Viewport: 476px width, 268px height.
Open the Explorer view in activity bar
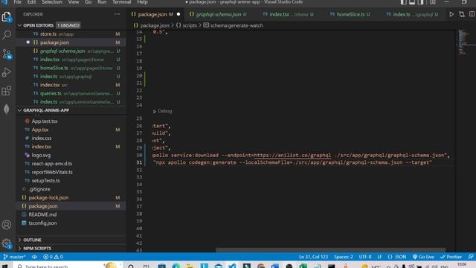pos(7,16)
